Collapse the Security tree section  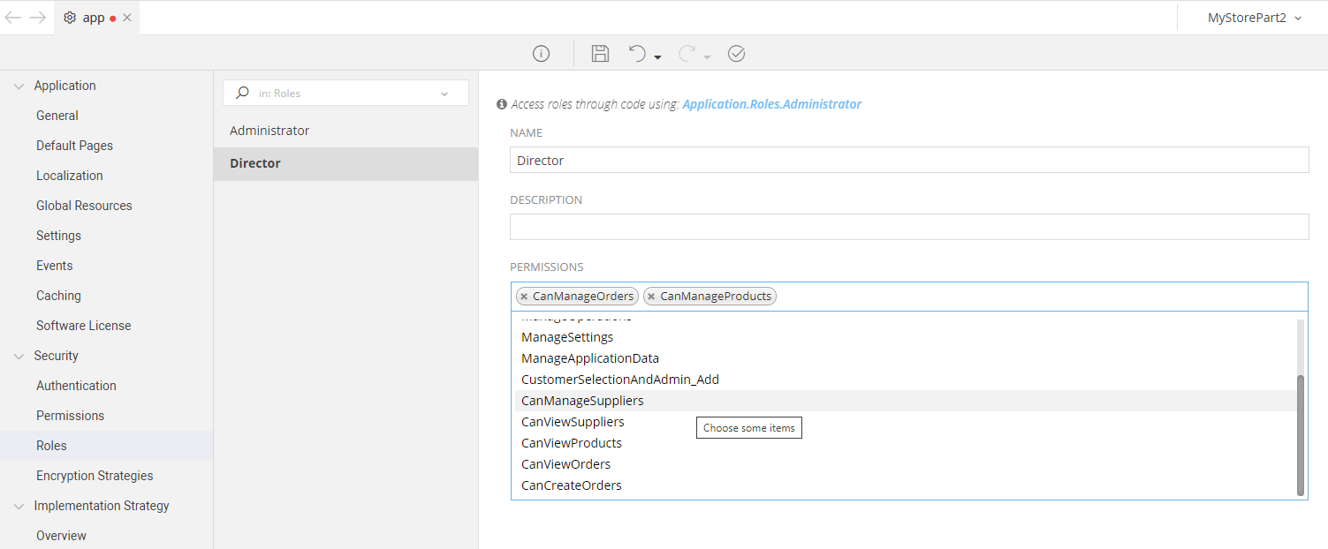tap(19, 356)
